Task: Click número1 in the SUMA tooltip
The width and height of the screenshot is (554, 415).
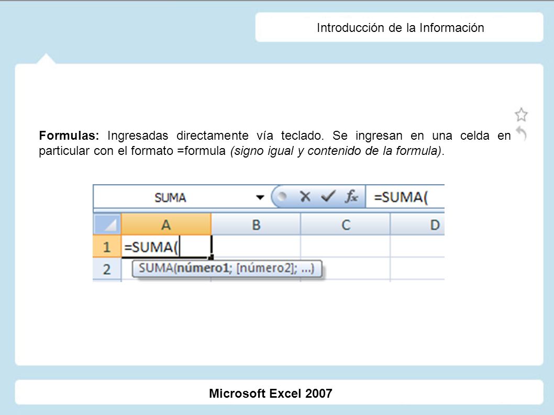Action: click(x=203, y=268)
